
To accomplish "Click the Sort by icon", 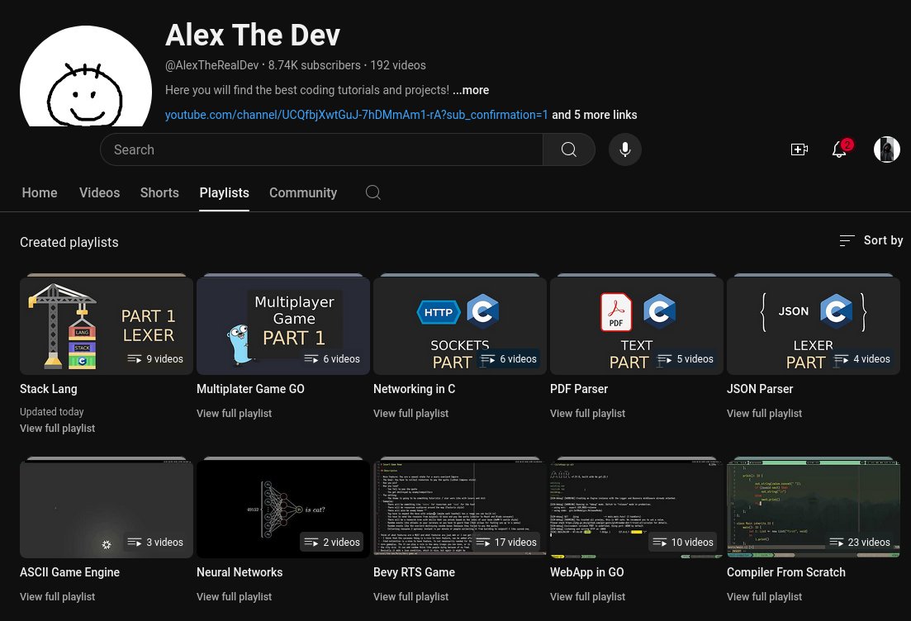I will pyautogui.click(x=847, y=240).
